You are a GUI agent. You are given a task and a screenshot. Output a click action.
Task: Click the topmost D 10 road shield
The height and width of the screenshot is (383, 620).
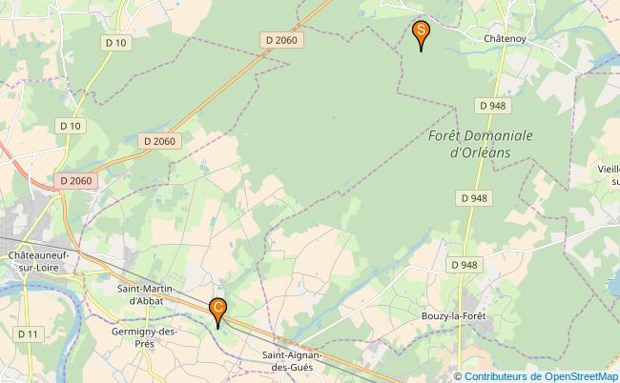tap(115, 43)
